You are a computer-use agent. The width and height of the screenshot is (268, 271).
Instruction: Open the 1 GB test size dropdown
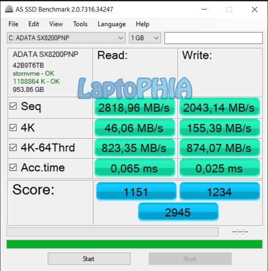(x=145, y=38)
